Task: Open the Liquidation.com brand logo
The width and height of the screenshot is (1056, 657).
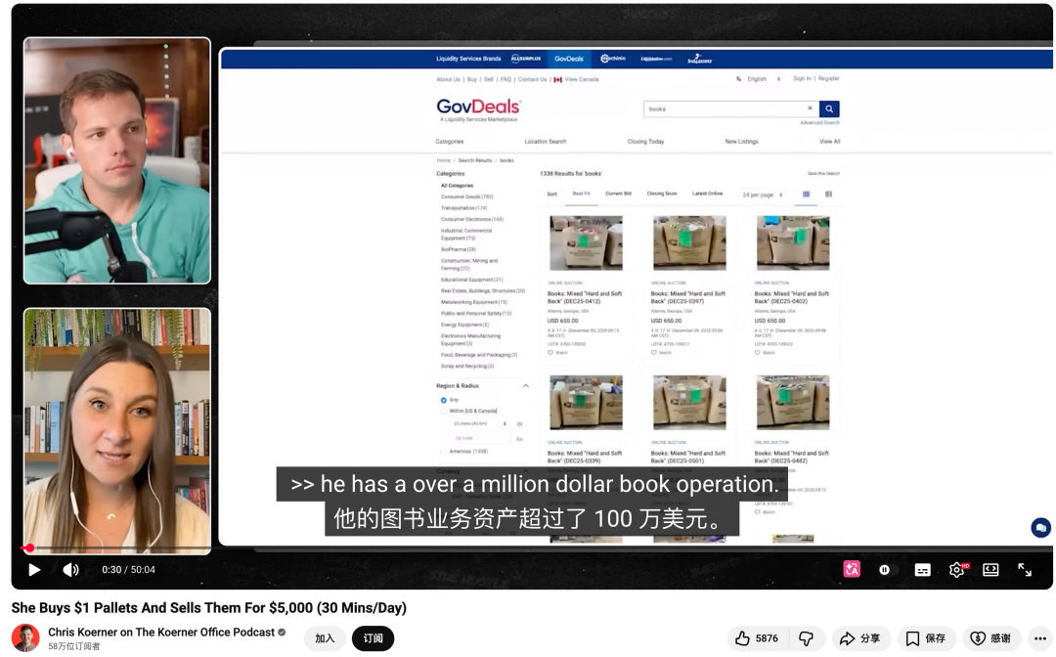Action: tap(656, 60)
